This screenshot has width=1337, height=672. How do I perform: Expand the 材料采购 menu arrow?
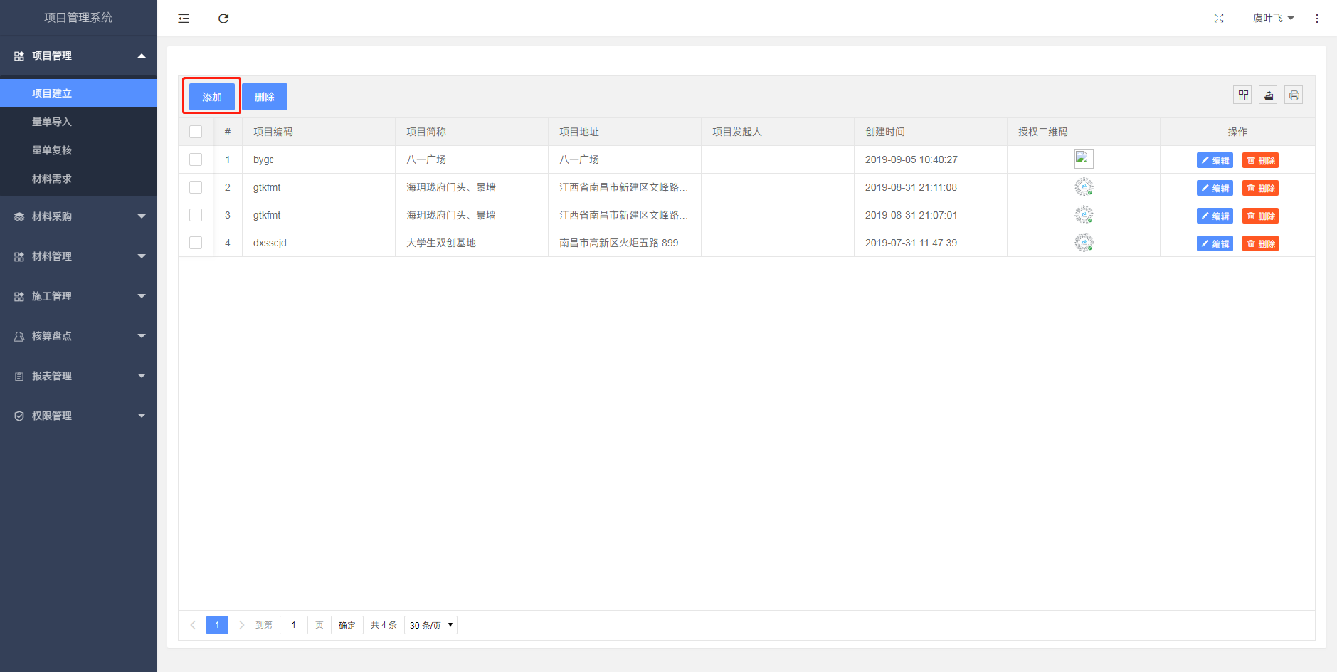click(x=142, y=216)
